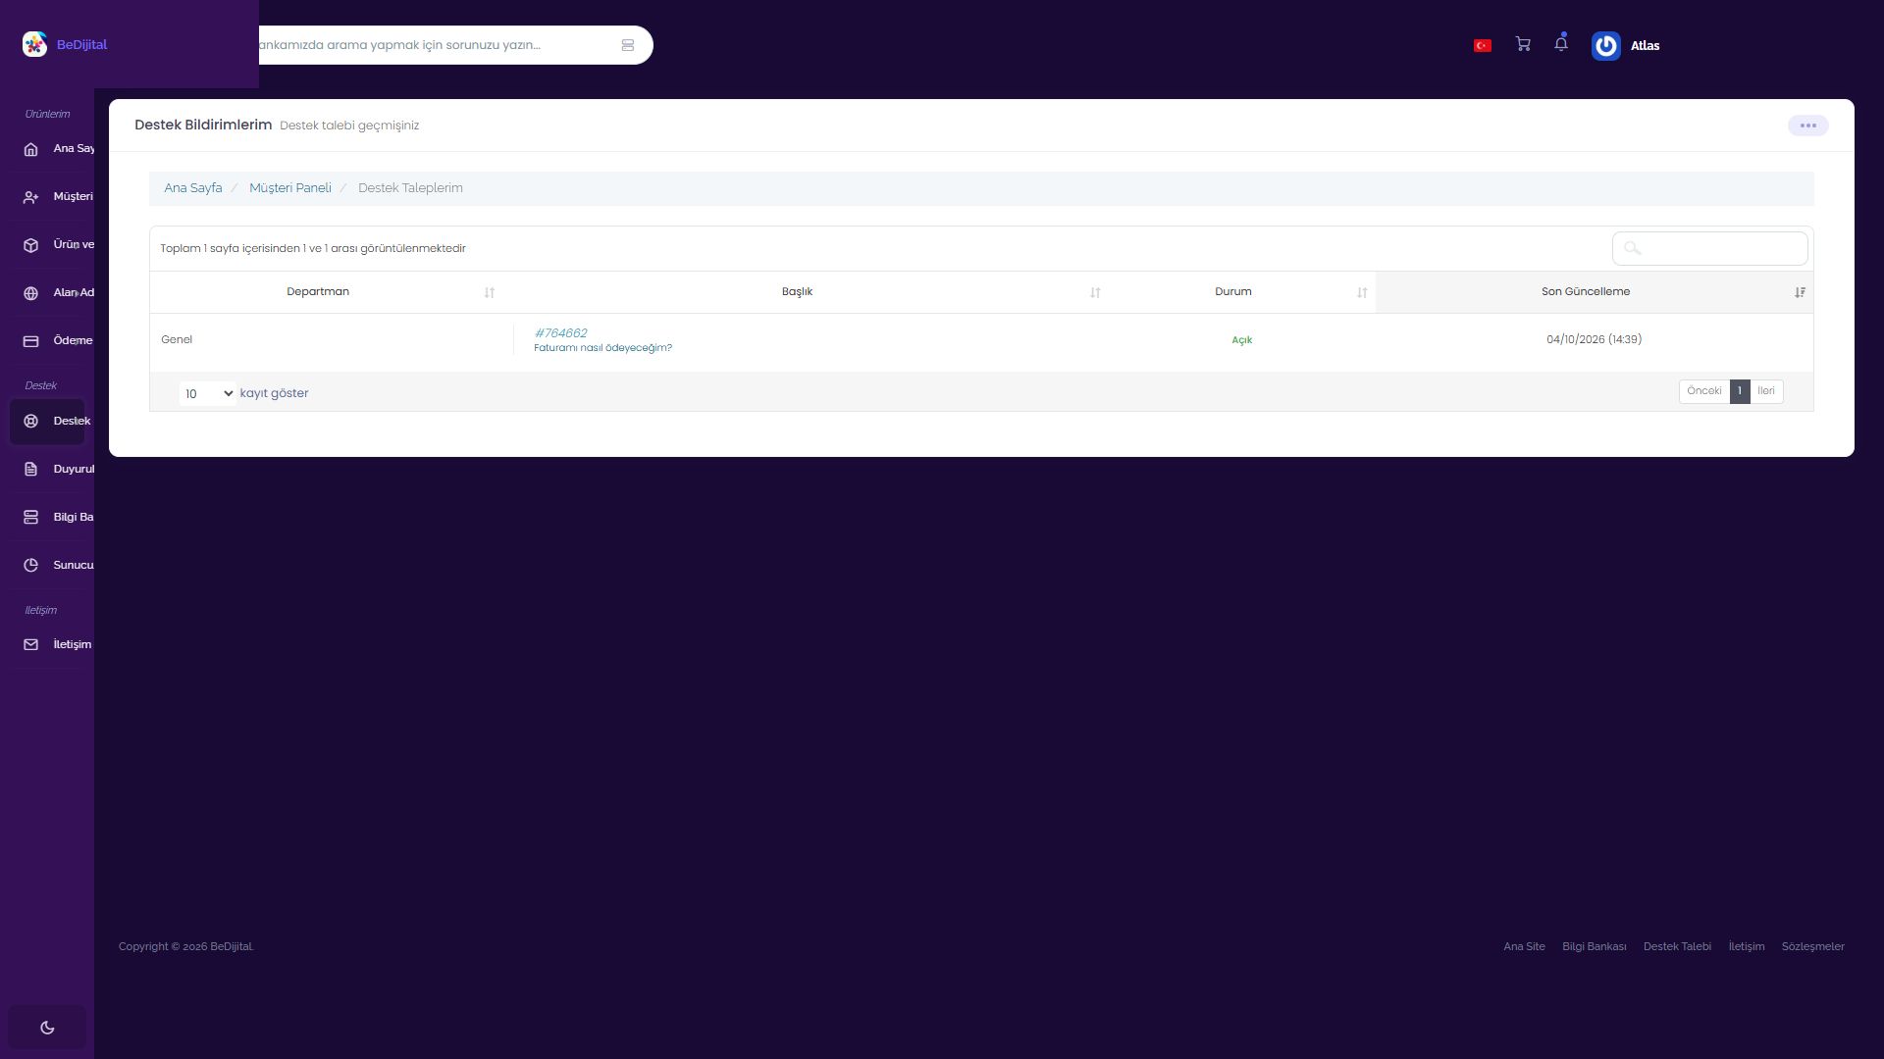Open the Ürün ve box icon in sidebar
This screenshot has width=1884, height=1059.
click(30, 245)
